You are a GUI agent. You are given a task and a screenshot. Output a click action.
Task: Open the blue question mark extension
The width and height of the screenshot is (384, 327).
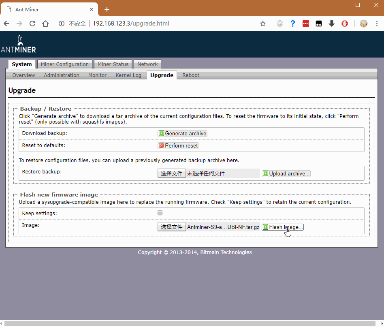pos(292,24)
